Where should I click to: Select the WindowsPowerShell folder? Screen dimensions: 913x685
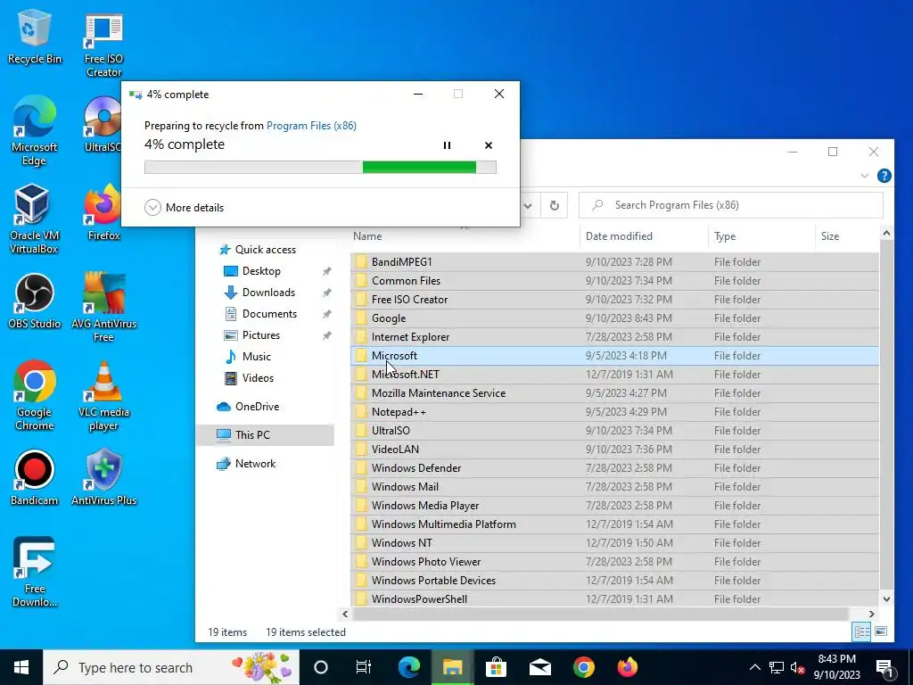614,598
